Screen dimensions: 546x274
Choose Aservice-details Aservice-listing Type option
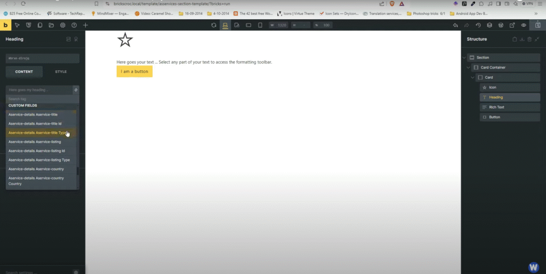39,160
